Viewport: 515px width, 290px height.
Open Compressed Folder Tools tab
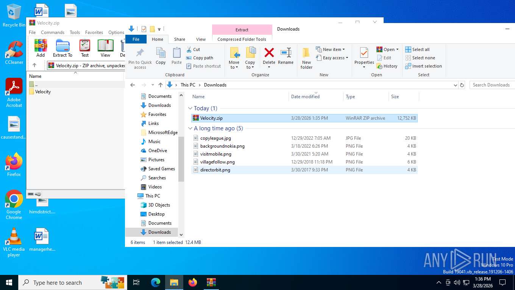(242, 39)
